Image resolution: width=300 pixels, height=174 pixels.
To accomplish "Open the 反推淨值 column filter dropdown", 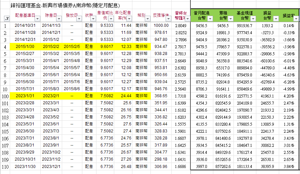I will tap(168, 18).
